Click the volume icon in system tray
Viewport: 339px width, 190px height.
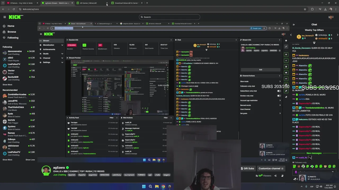(x=321, y=187)
